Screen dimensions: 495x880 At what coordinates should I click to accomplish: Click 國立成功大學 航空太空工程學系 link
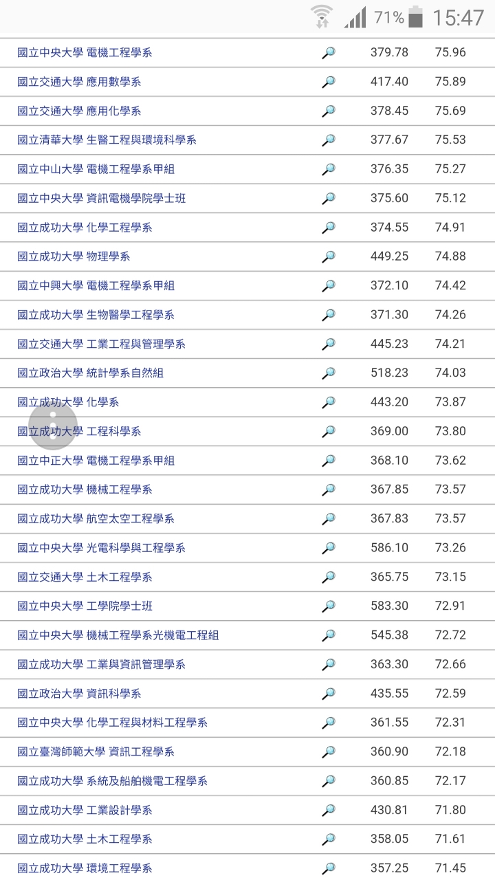tap(96, 519)
